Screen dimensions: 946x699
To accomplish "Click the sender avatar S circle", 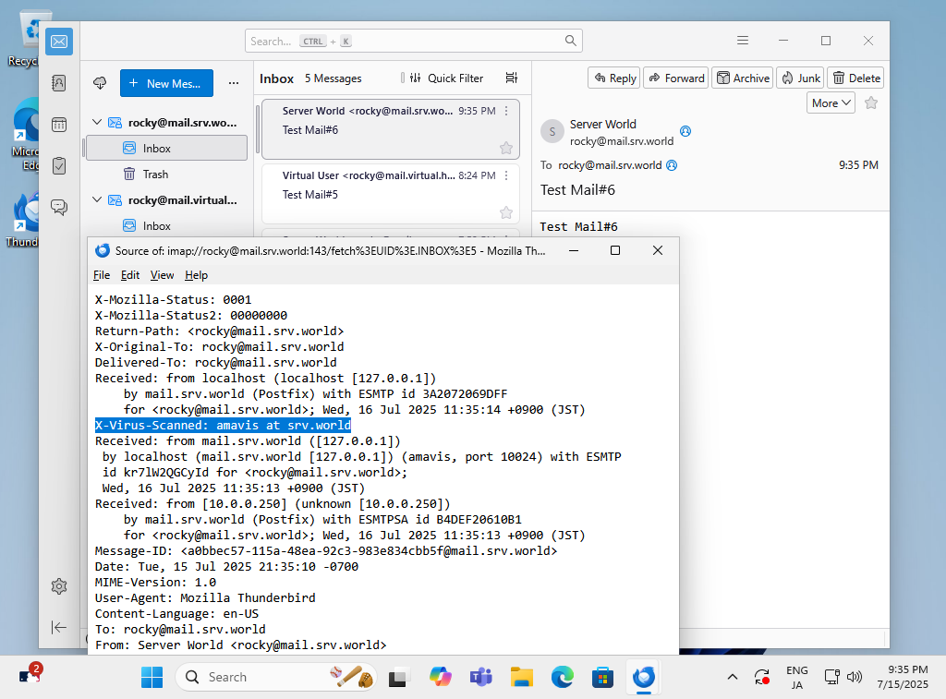I will 552,131.
